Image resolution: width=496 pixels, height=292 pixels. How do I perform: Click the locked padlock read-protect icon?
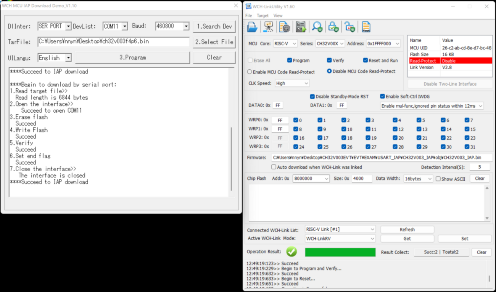333,27
